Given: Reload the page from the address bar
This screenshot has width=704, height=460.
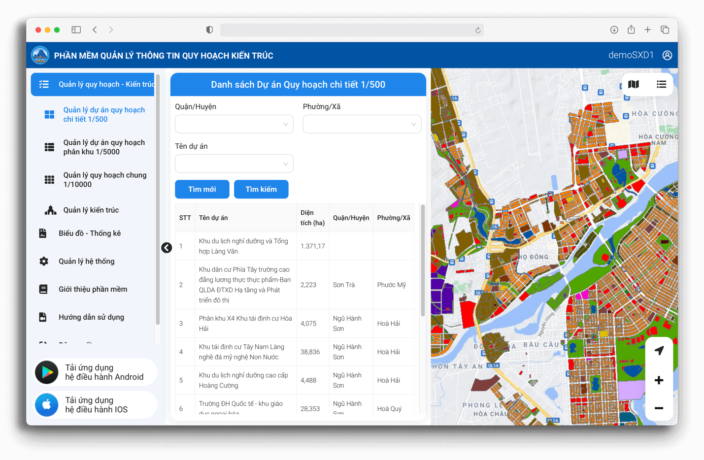Looking at the screenshot, I should [478, 30].
